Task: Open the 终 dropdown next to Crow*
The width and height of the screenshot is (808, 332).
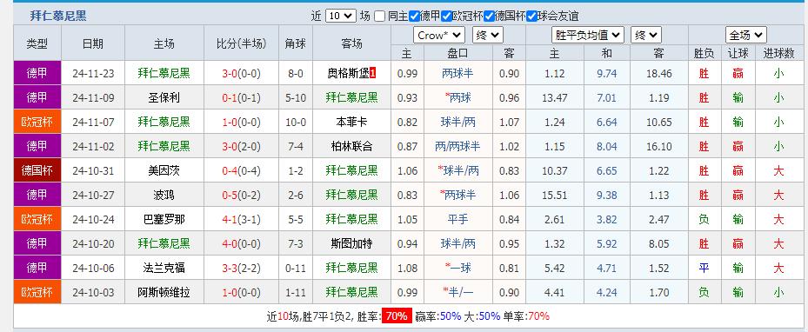Action: 487,36
